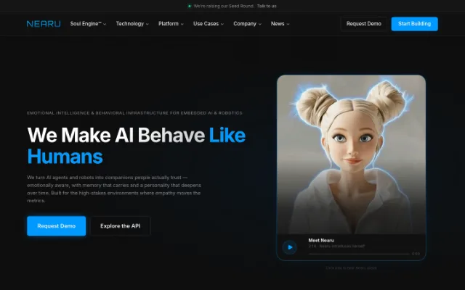Image resolution: width=465 pixels, height=290 pixels.
Task: Seek on the audio progress bar
Action: coord(359,254)
